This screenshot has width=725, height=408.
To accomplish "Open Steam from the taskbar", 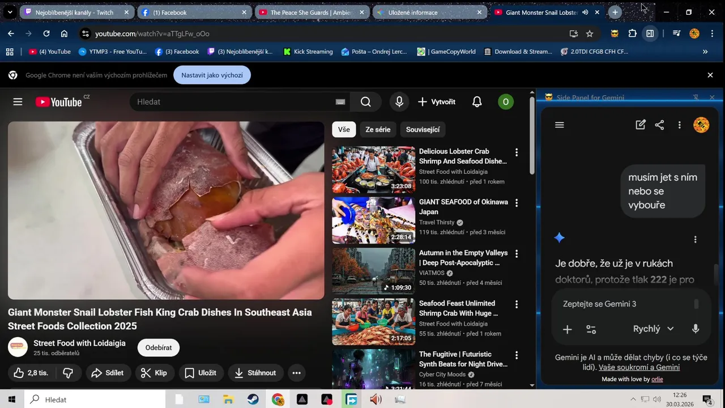I will [253, 399].
